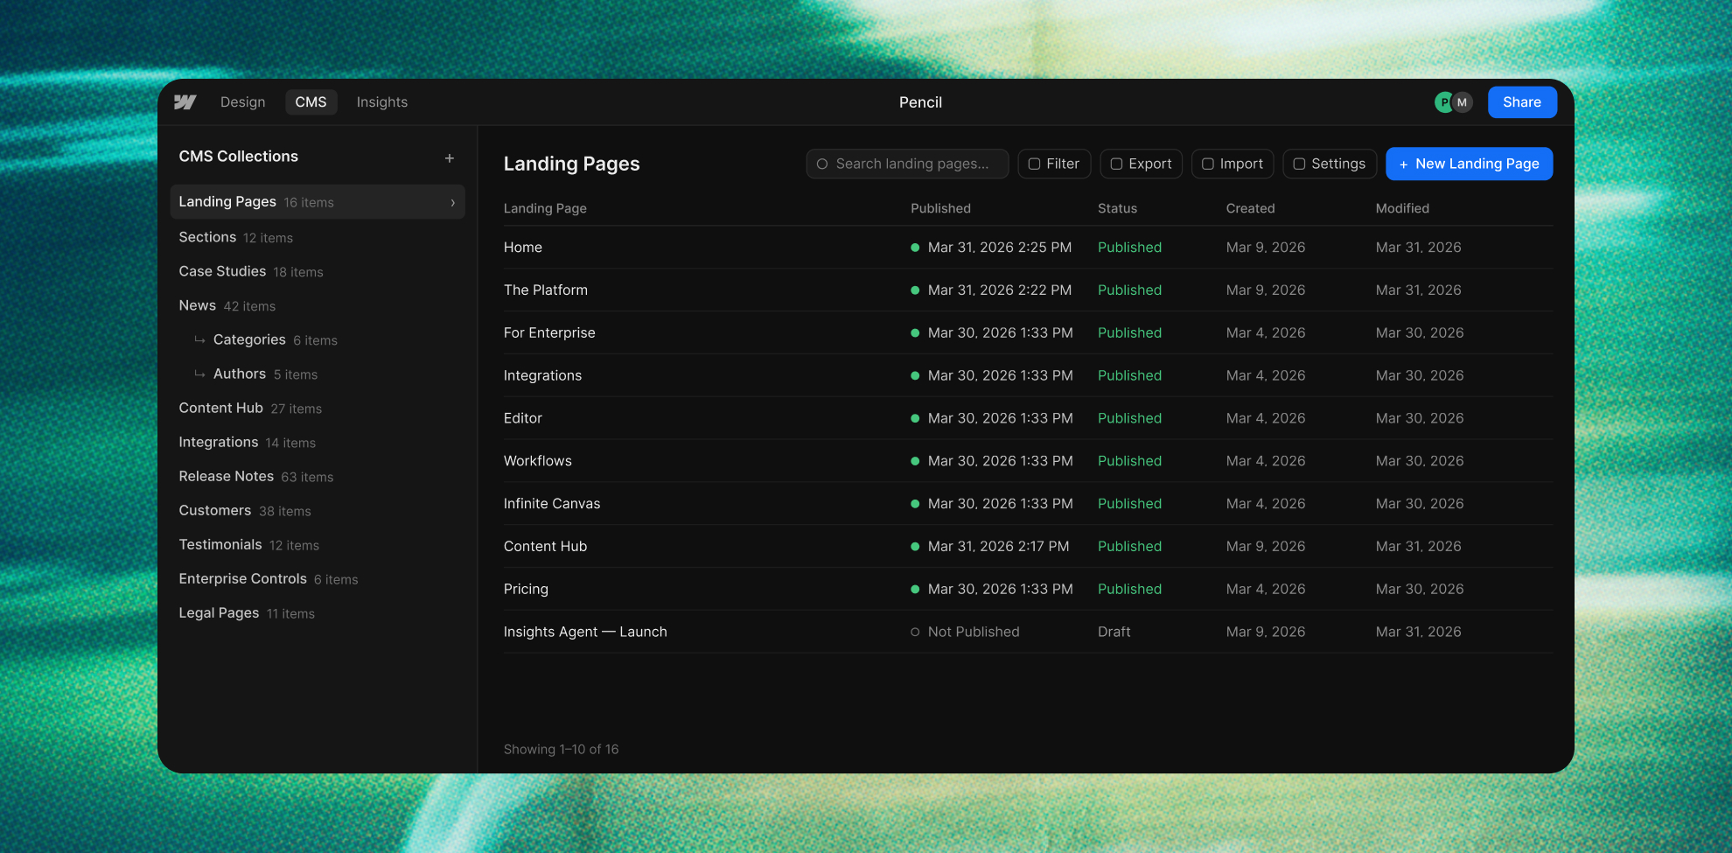1732x853 pixels.
Task: Open the Infinite Canvas landing page
Action: [1028, 504]
